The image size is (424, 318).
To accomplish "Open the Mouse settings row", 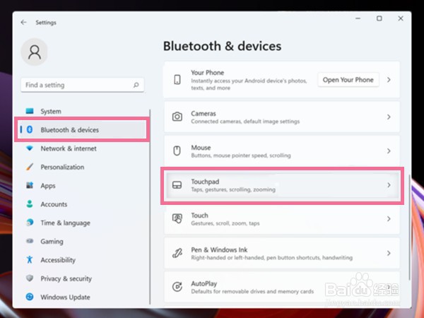I will coord(282,151).
